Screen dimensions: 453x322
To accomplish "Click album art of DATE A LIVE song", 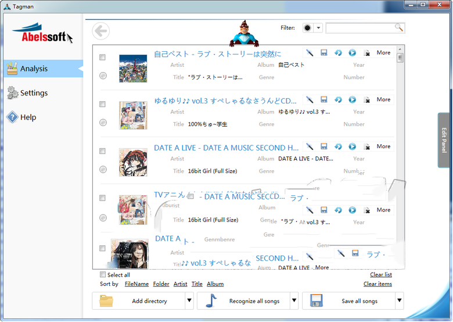I will tap(133, 162).
